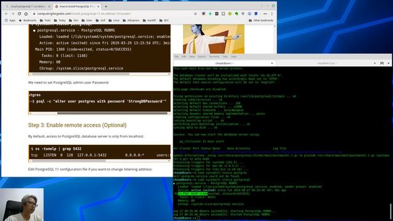The height and width of the screenshot is (221, 393).
Task: Open terminal Terminal menu
Action: pyautogui.click(x=214, y=56)
